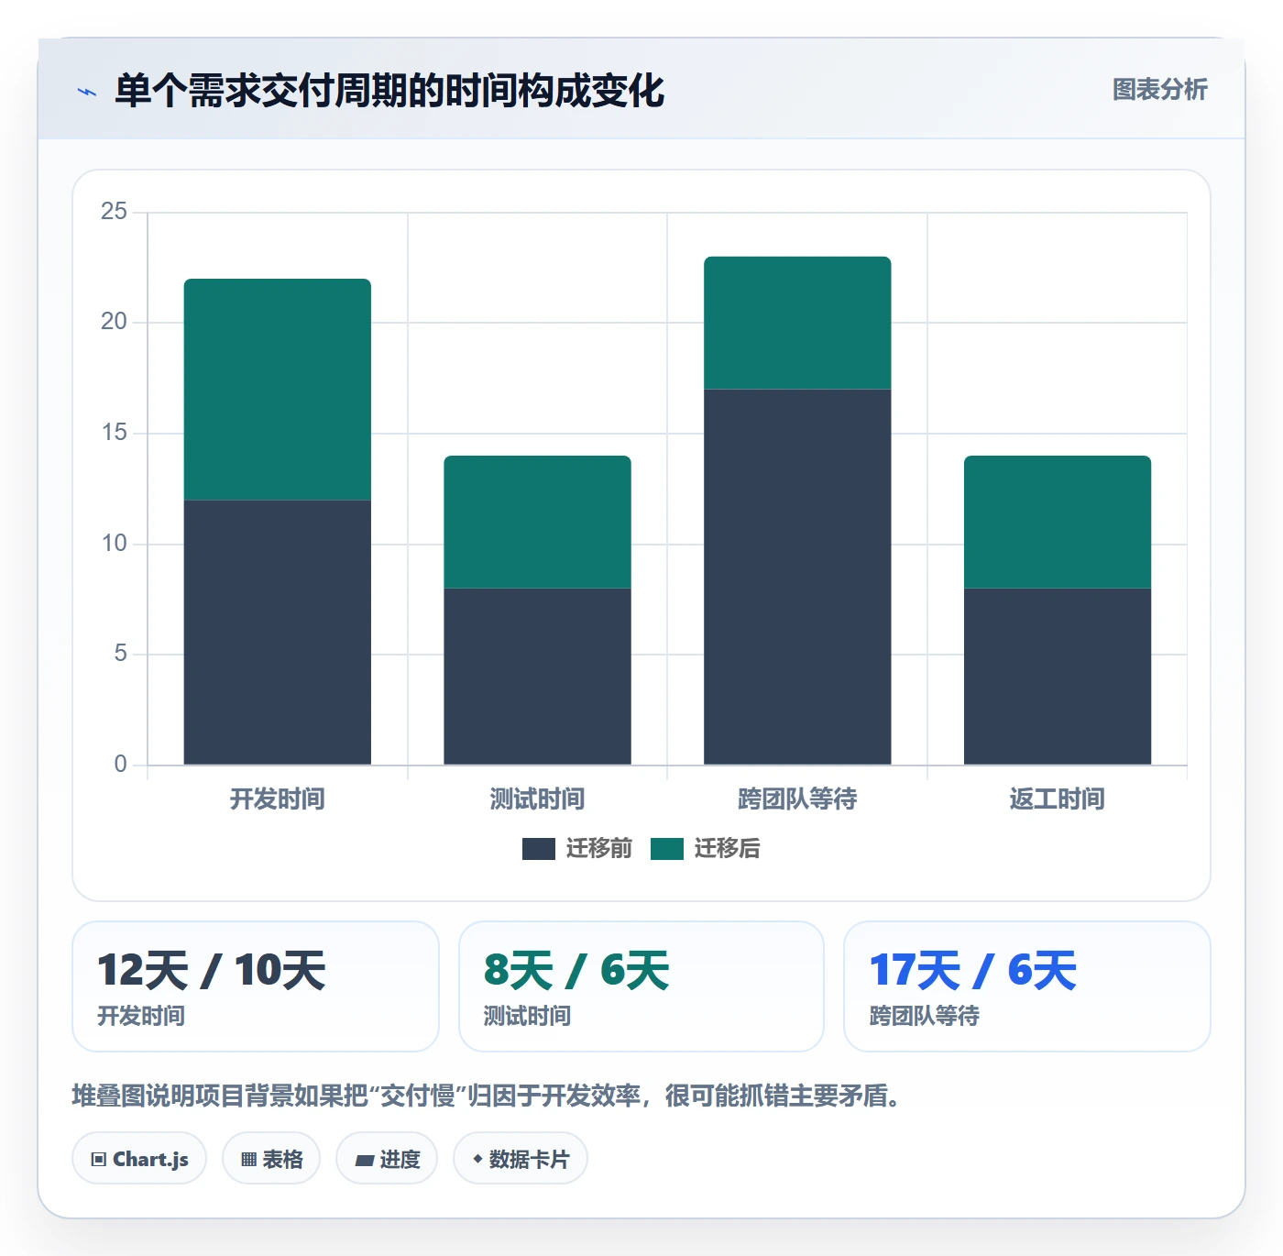Click the 迁移前 segment of 测试时间 bar
Image resolution: width=1283 pixels, height=1256 pixels.
click(538, 677)
